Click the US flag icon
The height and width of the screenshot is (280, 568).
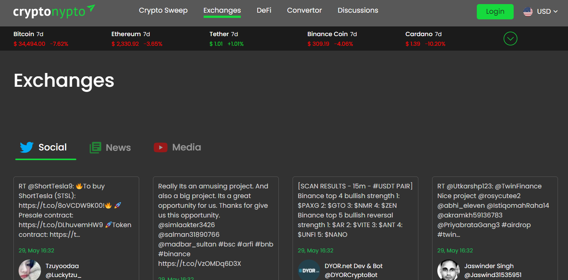tap(528, 12)
